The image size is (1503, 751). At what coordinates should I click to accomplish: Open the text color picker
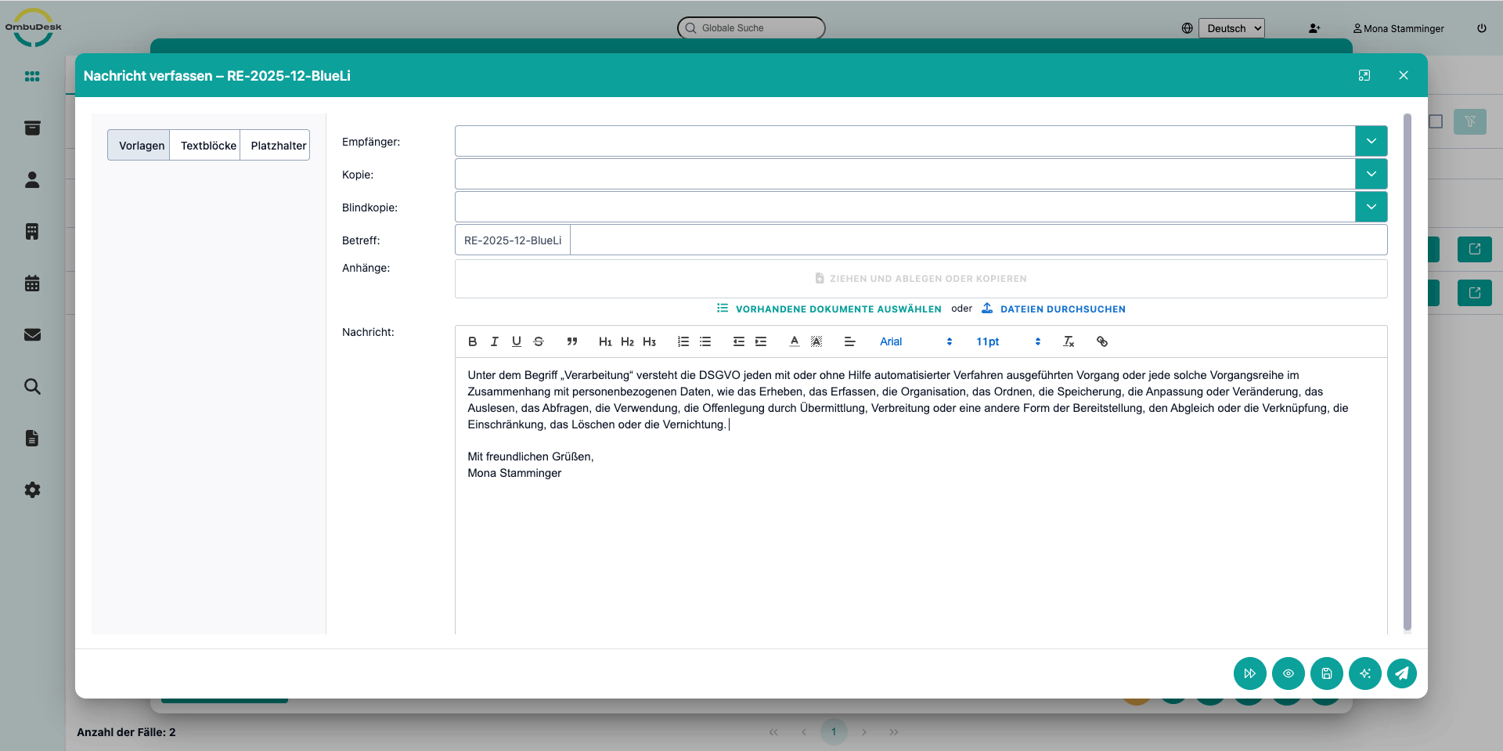[x=794, y=341]
